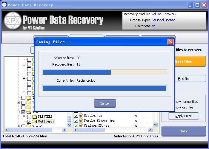Click the show normal files label

click(x=186, y=102)
